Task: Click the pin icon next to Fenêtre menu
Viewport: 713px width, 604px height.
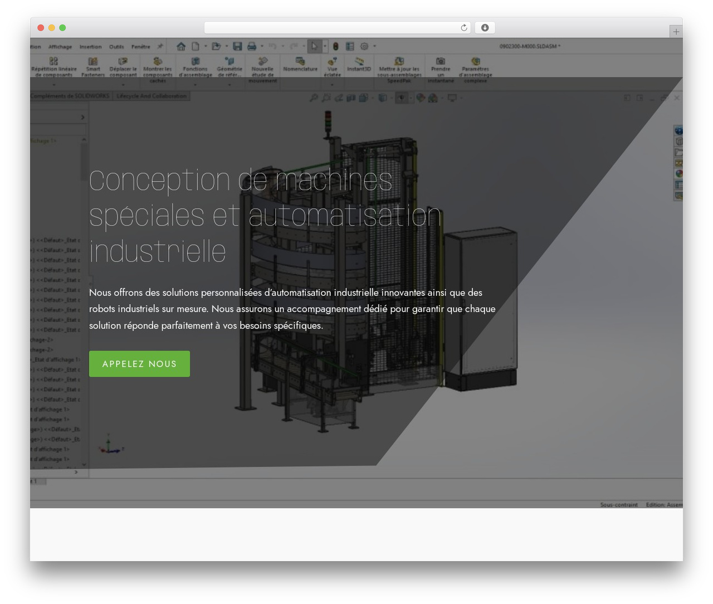Action: pyautogui.click(x=160, y=46)
